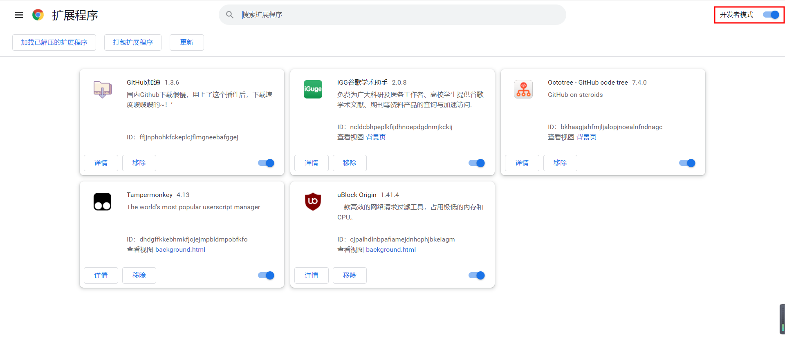The height and width of the screenshot is (340, 785).
Task: Open iGG谷歌学术助手 背景页 link
Action: coord(376,137)
